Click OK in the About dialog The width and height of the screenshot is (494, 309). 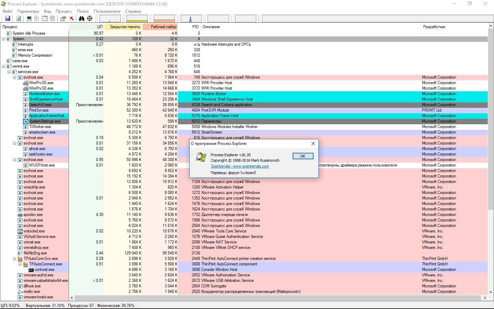tap(303, 156)
